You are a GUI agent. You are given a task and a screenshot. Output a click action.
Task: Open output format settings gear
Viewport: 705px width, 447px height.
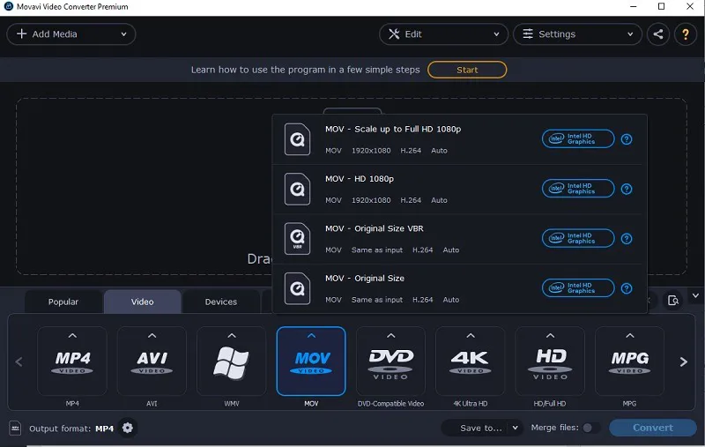128,428
